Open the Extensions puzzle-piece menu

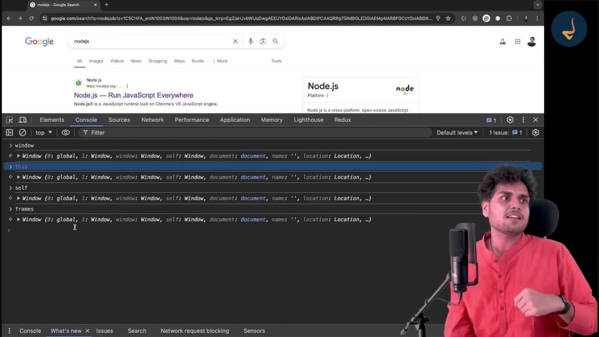[x=509, y=18]
